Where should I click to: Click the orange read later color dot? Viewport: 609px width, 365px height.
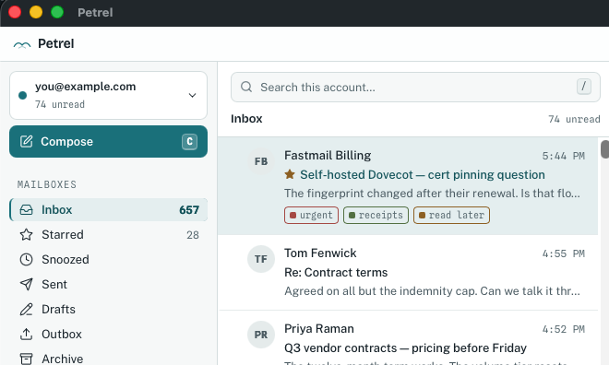423,216
